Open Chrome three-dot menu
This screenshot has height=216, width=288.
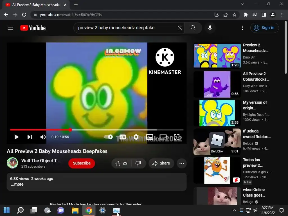click(x=282, y=15)
